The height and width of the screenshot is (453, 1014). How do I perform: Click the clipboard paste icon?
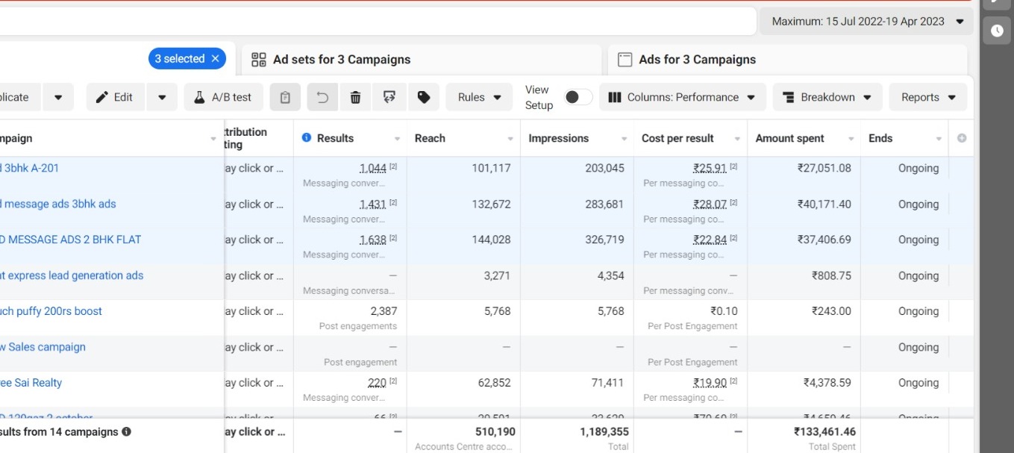[285, 97]
